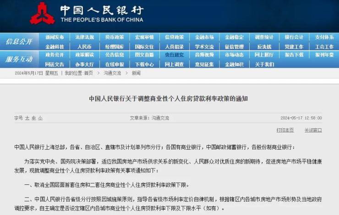This screenshot has height=215, width=339.
Task: Open the 新闻发布 menu item
Action: coord(55,37)
